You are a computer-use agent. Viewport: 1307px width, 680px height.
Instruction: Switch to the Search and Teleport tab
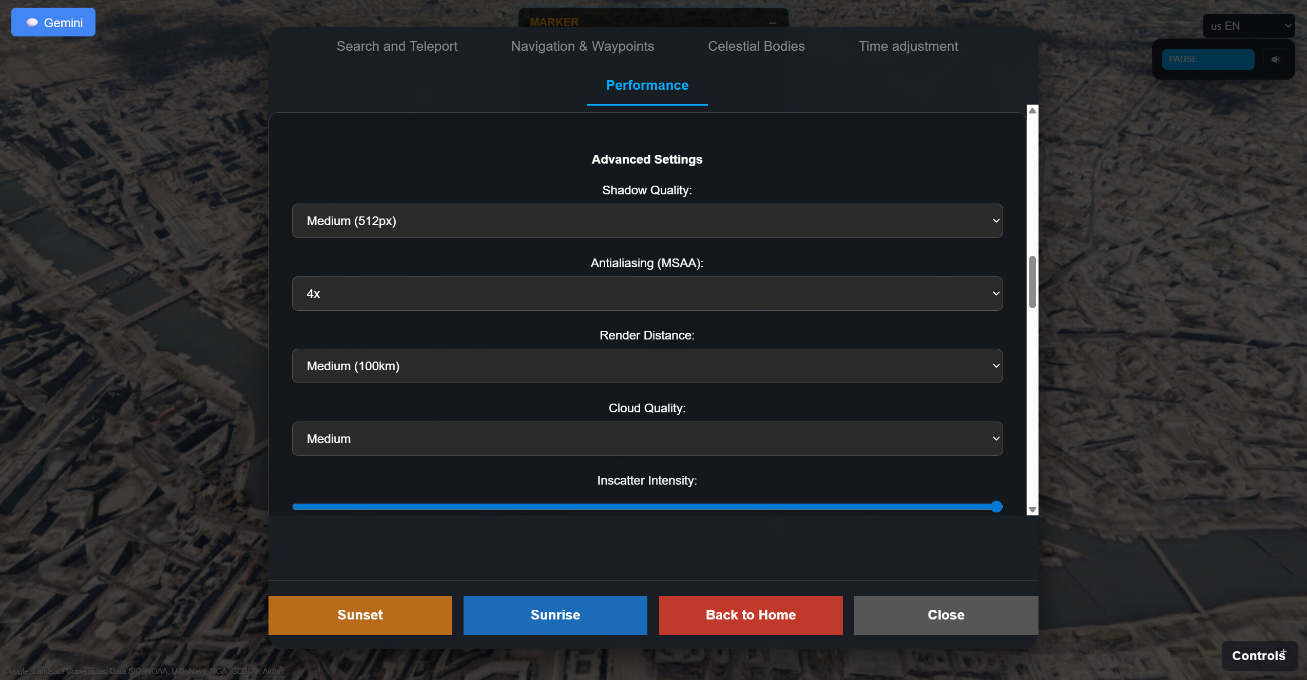(x=397, y=46)
